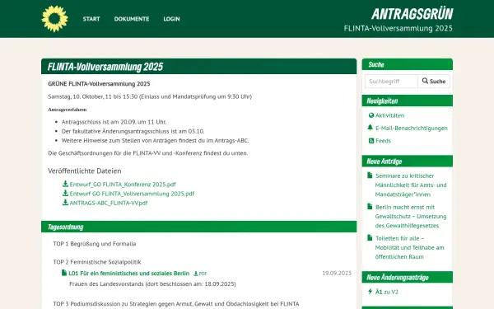Click the date 19.09.2025

pos(337,273)
